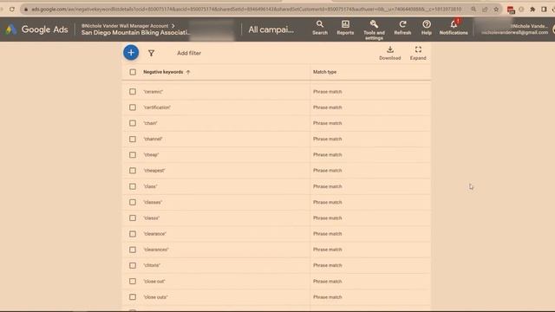Expand the manager account breadcrumb chevron
Viewport: 555px width, 312px height.
click(173, 26)
